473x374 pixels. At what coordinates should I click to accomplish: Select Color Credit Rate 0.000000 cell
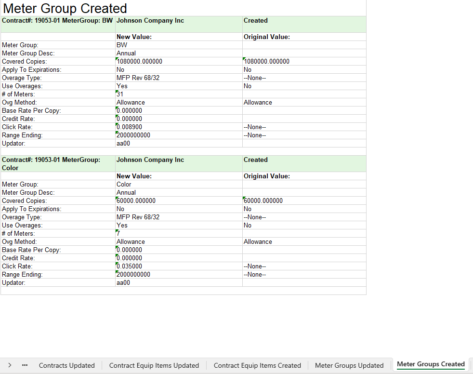179,258
